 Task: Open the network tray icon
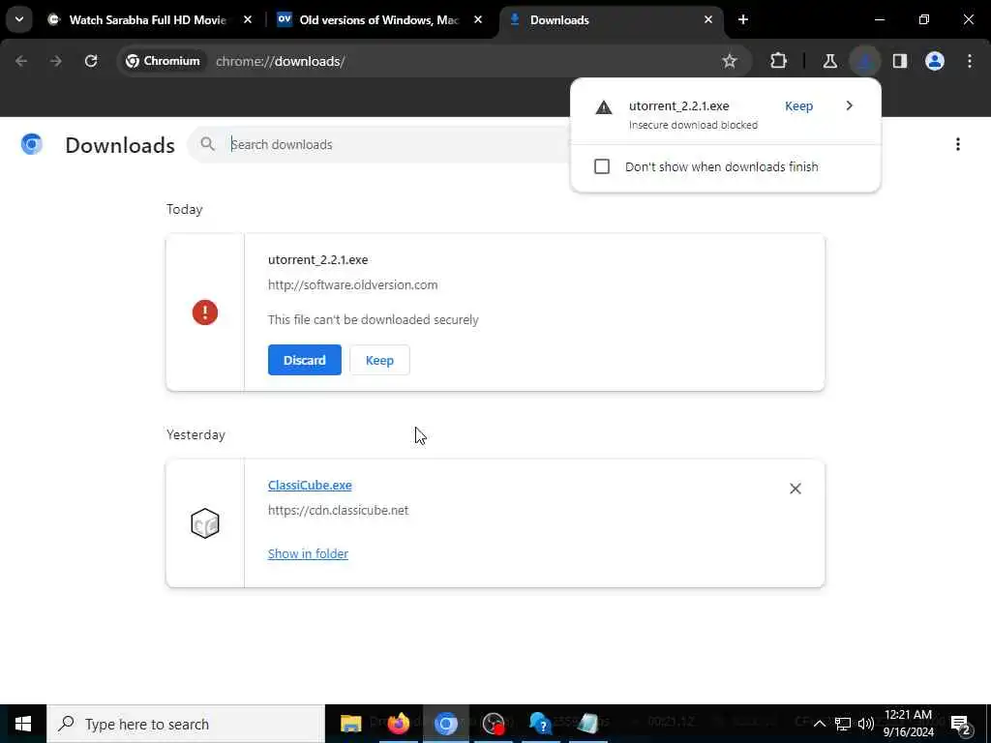coord(843,724)
